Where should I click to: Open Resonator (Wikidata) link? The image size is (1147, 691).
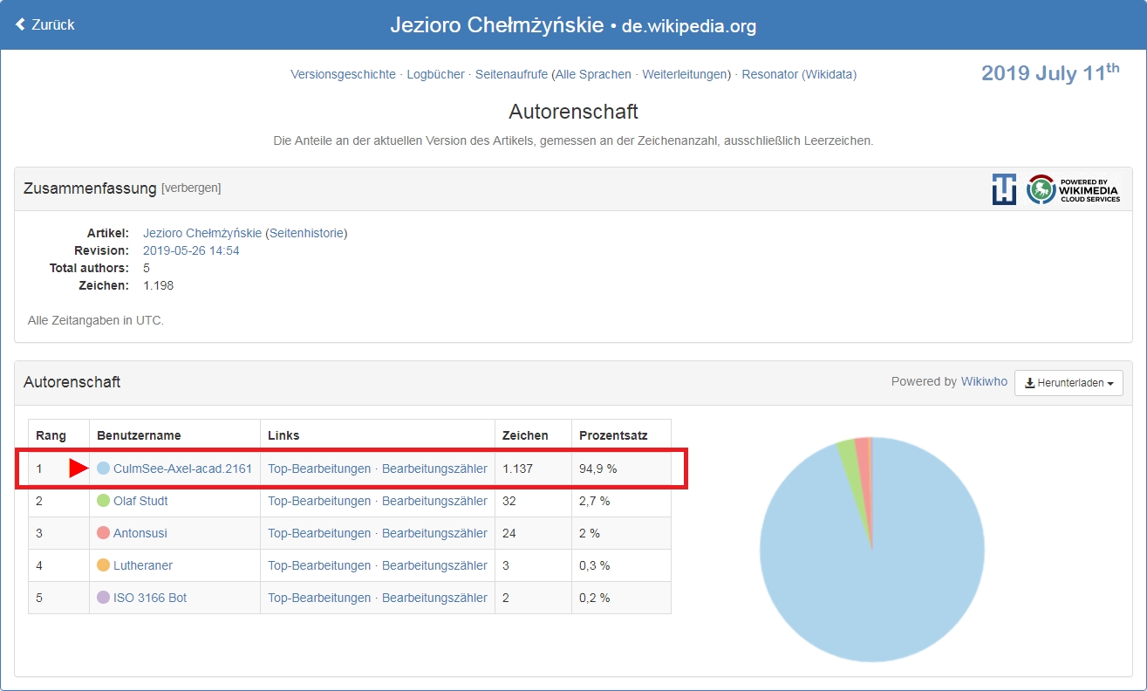tap(798, 74)
